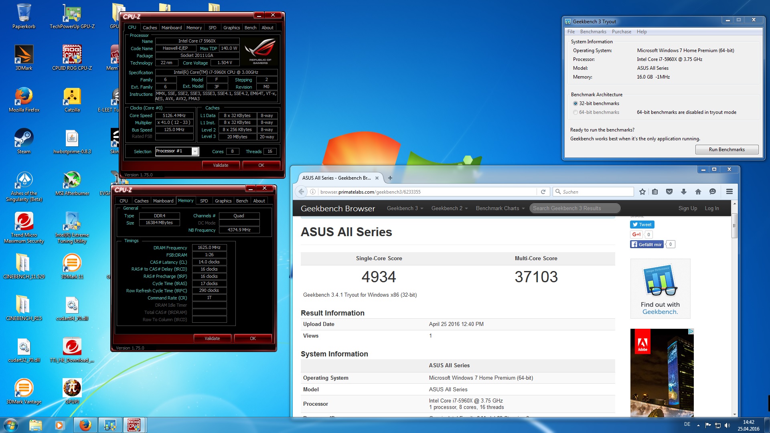Launch GPUPI desktop icon
770x433 pixels.
coord(72,391)
